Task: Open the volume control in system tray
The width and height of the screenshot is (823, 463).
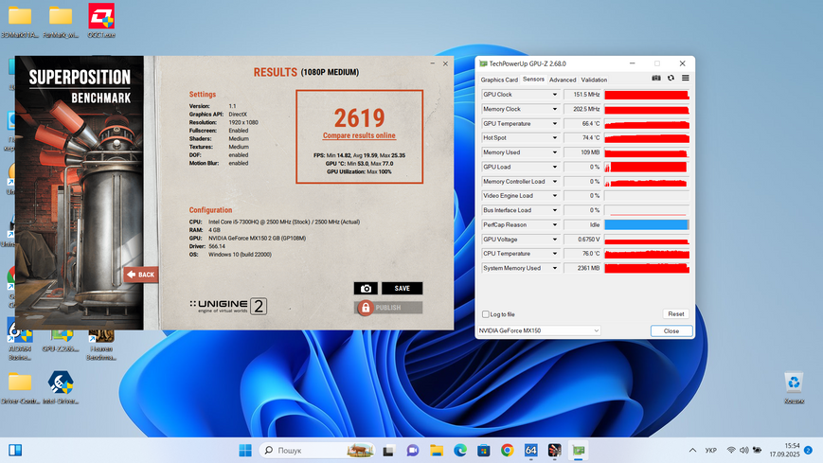Action: [743, 451]
